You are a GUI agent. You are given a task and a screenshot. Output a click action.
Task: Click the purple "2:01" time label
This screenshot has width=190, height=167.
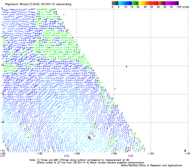(3, 156)
